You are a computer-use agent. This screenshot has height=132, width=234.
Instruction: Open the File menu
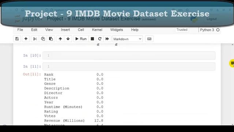[x=20, y=30]
